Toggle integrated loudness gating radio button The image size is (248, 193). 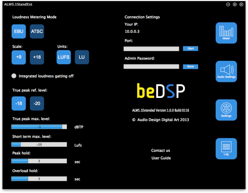tap(14, 76)
